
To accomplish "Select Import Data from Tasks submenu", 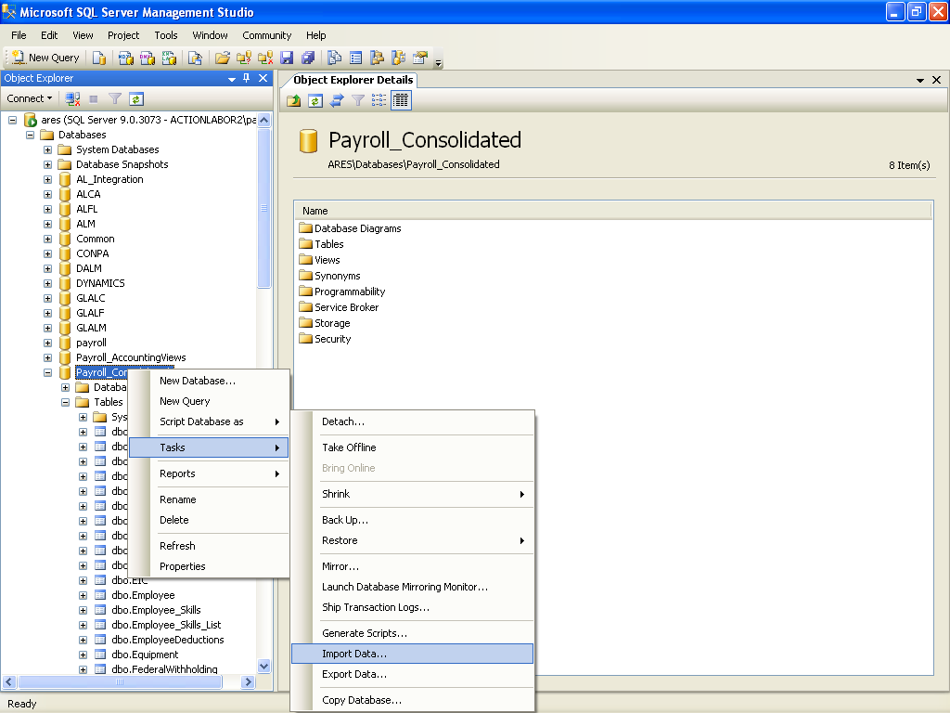I will click(x=354, y=654).
